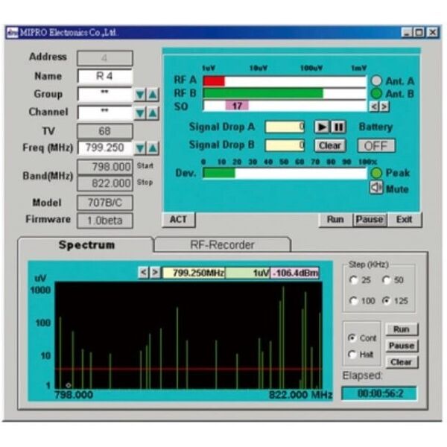
Task: Click the Ant. A indicator
Action: point(376,80)
